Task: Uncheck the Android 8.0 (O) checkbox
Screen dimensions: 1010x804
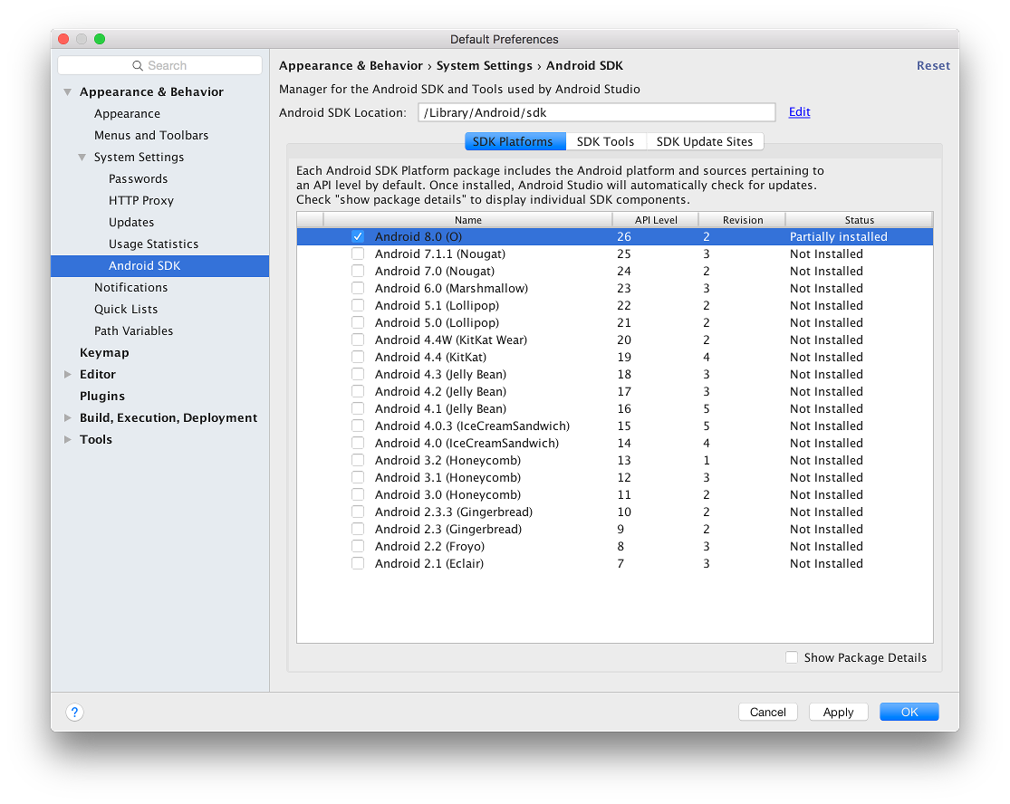Action: pyautogui.click(x=358, y=236)
